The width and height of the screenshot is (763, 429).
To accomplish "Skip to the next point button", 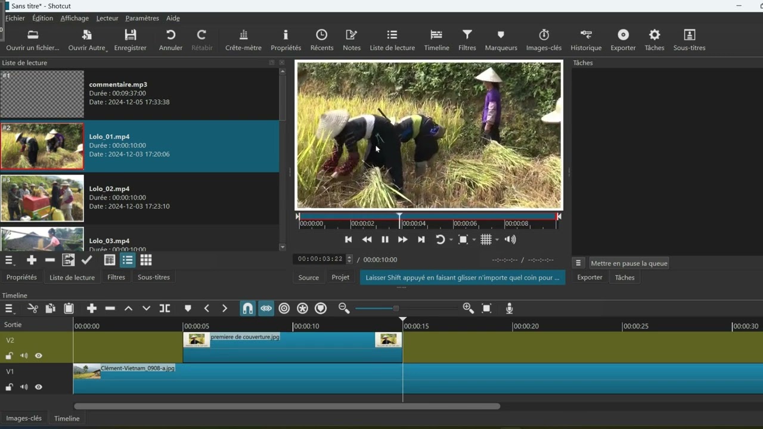I will 421,240.
